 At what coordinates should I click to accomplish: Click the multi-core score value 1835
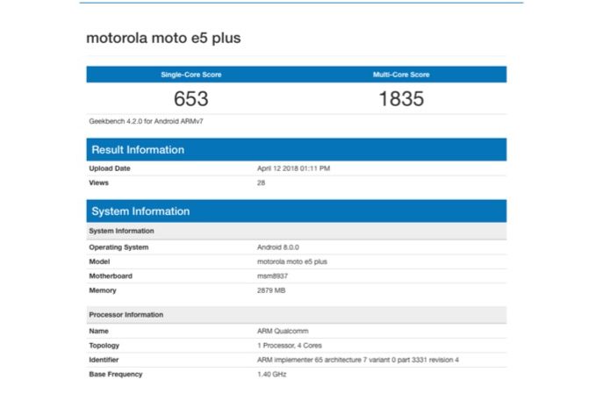(x=401, y=99)
